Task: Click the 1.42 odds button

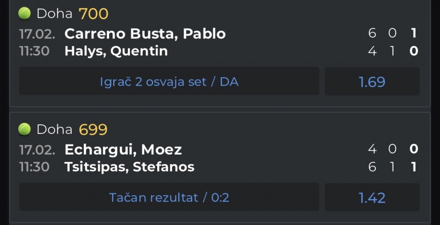Action: pos(372,198)
